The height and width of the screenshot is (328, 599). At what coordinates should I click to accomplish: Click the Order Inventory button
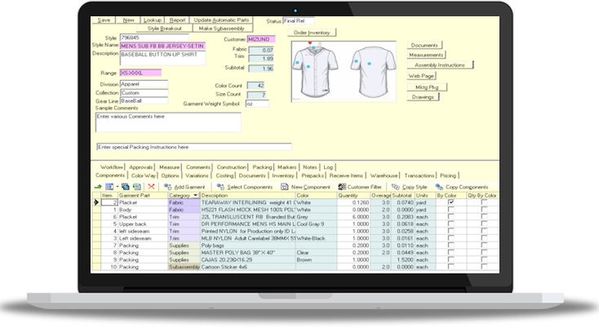[312, 33]
